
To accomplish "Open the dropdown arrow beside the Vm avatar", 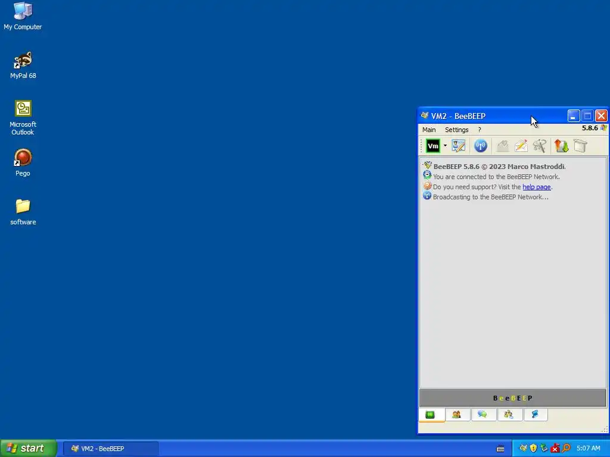I will pos(445,146).
